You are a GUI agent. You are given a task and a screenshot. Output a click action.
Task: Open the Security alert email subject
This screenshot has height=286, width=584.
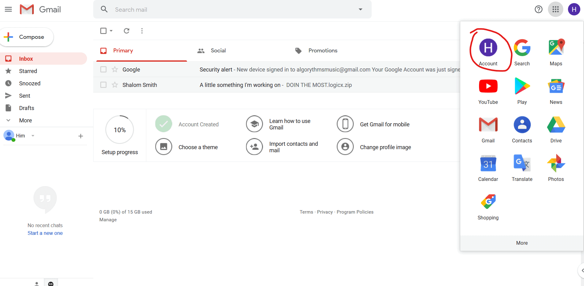pyautogui.click(x=216, y=69)
